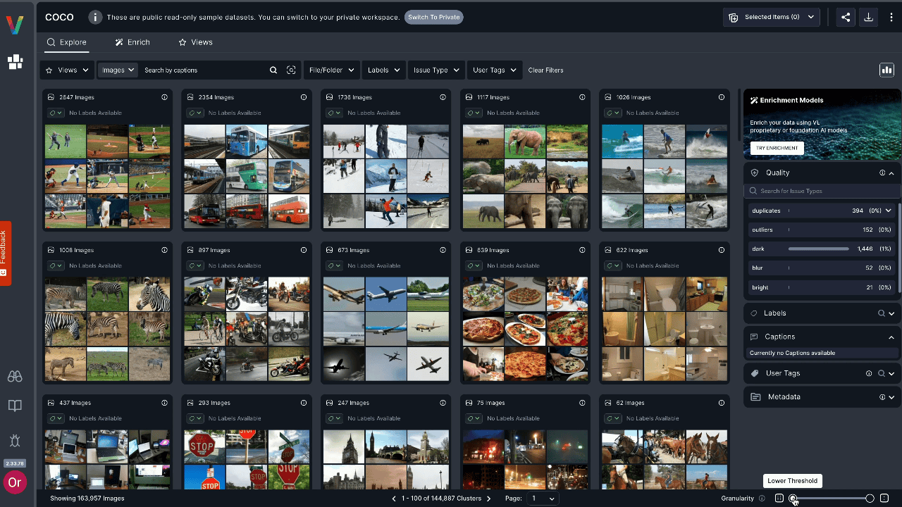
Task: Open the documentation book icon
Action: pos(15,406)
